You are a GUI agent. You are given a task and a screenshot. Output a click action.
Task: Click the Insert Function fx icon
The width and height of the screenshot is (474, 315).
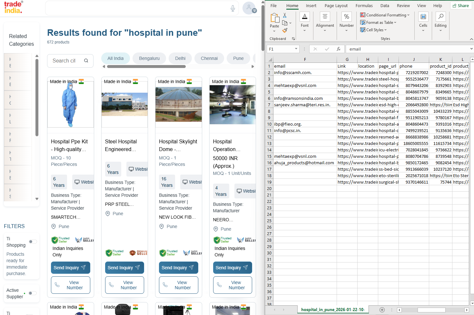(338, 49)
